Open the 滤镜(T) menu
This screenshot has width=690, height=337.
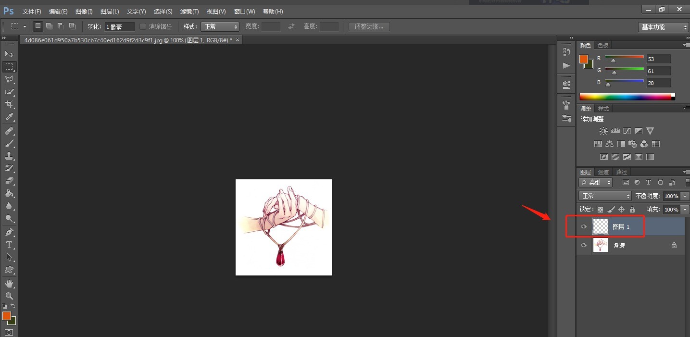[189, 11]
